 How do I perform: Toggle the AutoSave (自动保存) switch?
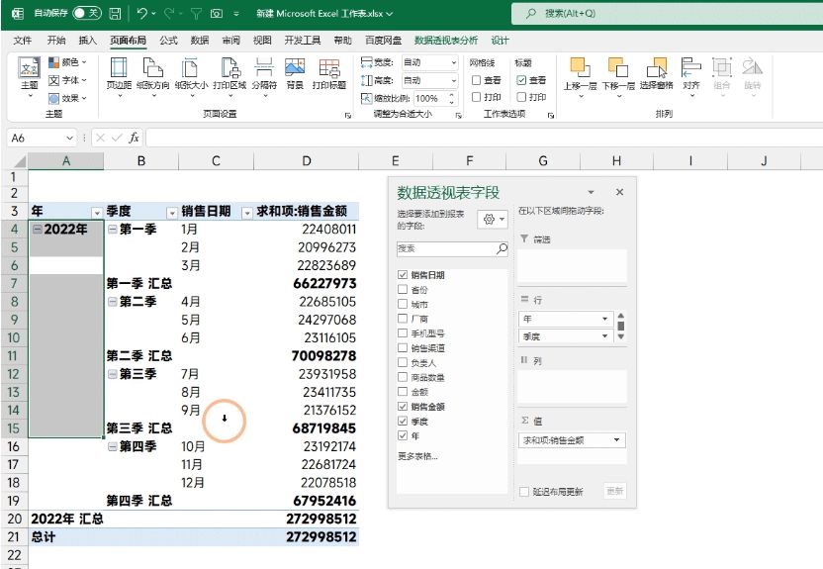click(x=87, y=13)
